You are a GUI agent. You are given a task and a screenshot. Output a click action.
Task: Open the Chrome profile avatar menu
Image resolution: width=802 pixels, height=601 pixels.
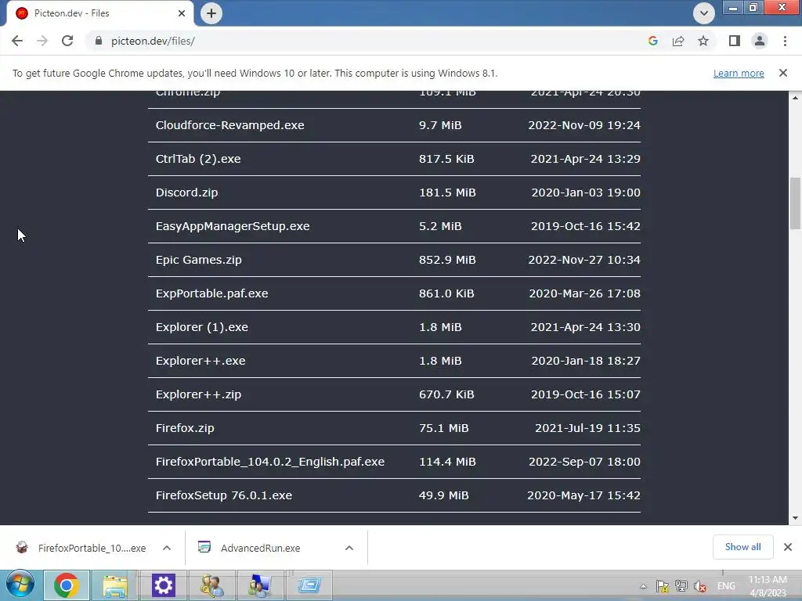click(760, 41)
